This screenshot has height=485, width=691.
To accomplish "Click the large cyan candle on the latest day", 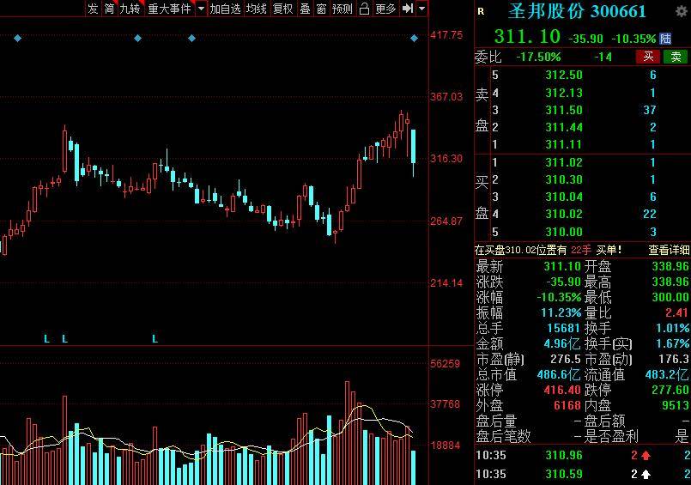I will click(414, 146).
